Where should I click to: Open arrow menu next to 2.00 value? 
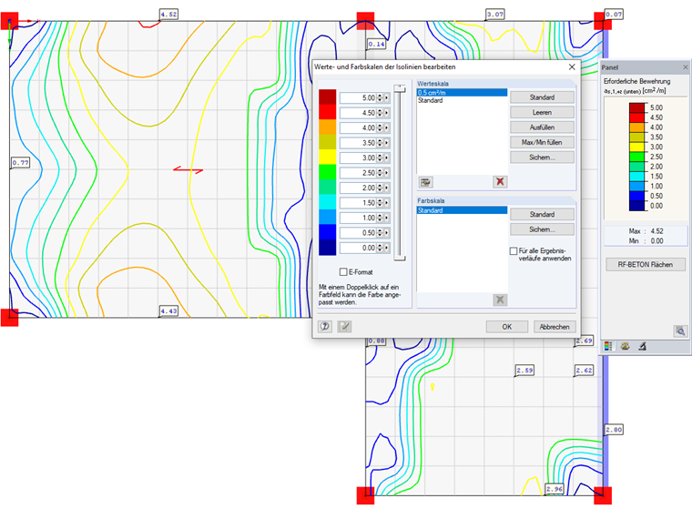(387, 188)
